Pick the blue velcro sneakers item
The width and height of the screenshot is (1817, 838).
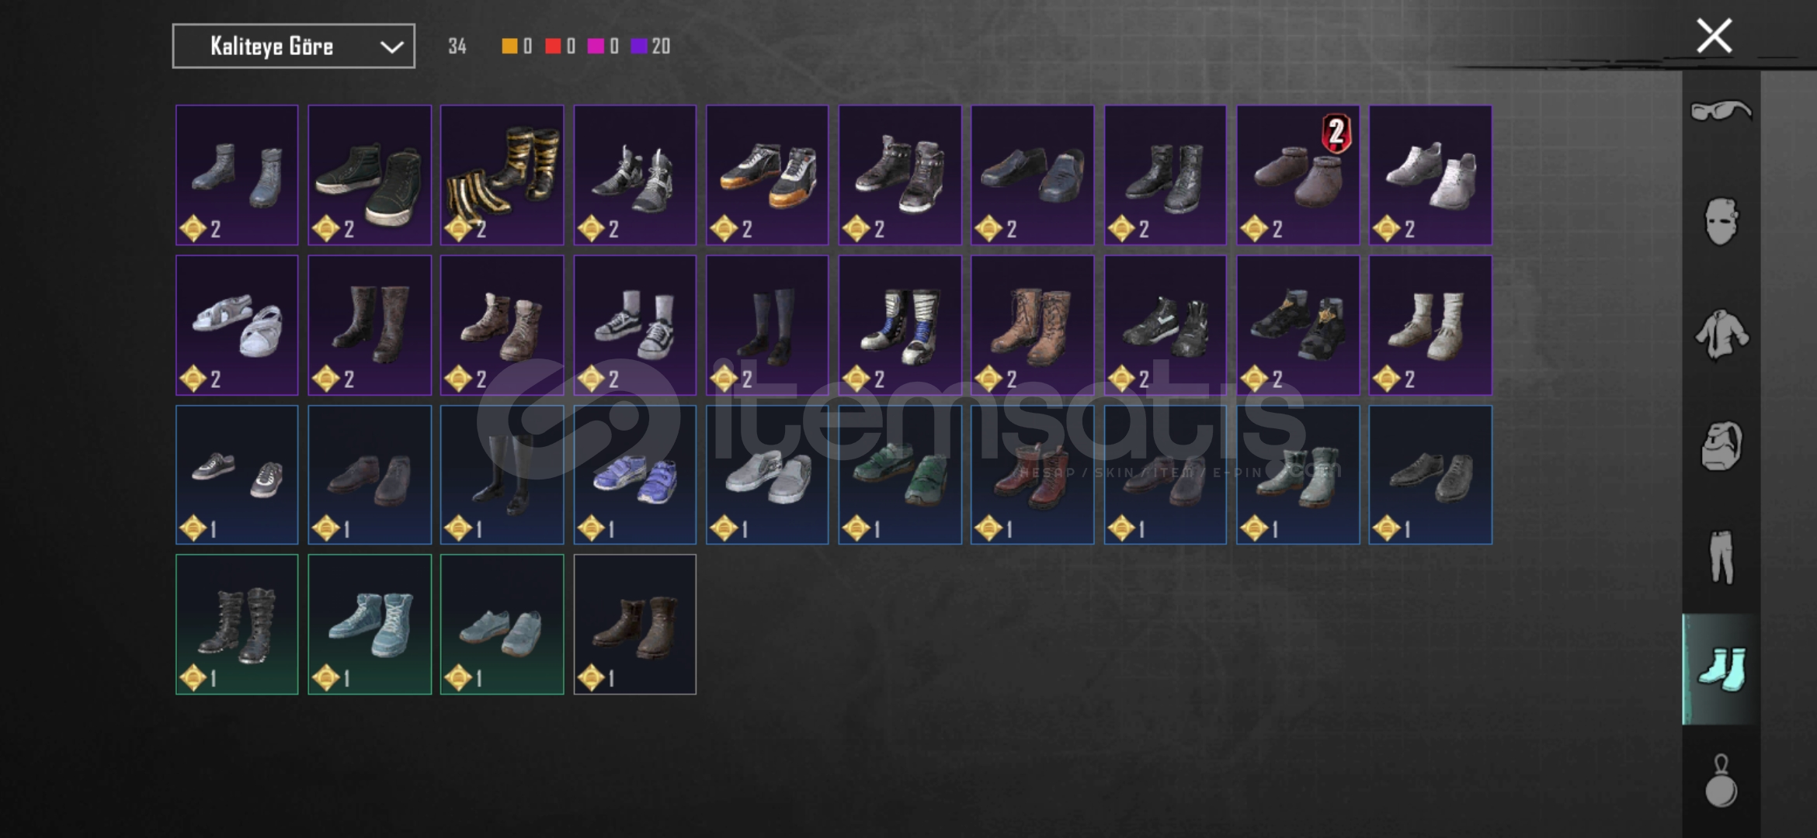click(x=634, y=475)
